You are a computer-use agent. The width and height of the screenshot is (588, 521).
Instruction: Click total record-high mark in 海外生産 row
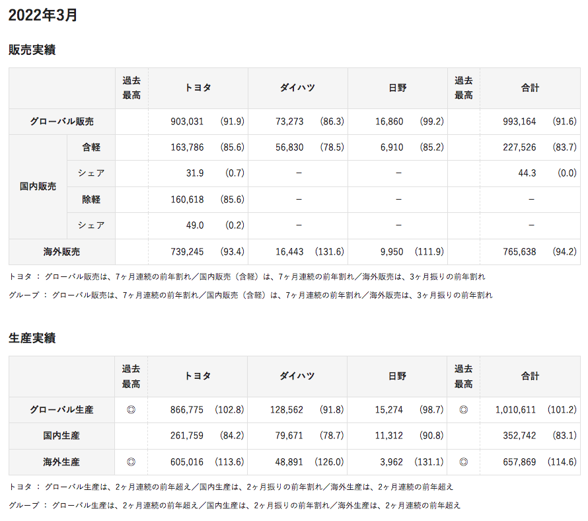pos(464,462)
